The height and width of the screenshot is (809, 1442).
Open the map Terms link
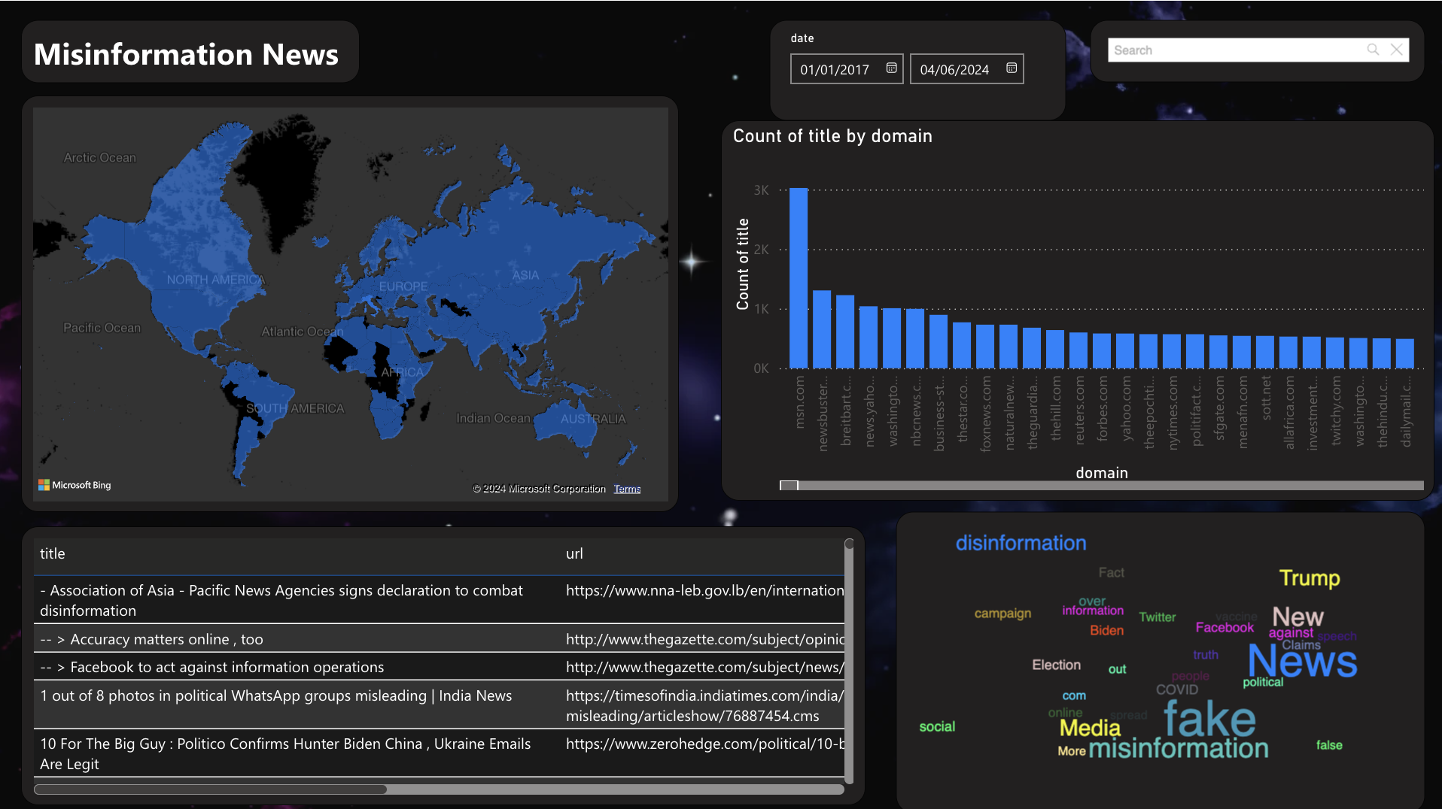pyautogui.click(x=627, y=489)
